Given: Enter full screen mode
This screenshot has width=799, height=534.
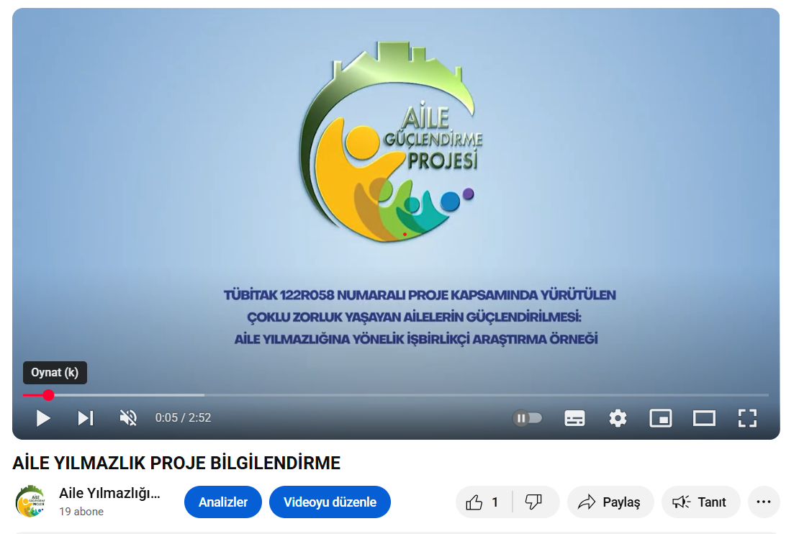Looking at the screenshot, I should pos(748,418).
